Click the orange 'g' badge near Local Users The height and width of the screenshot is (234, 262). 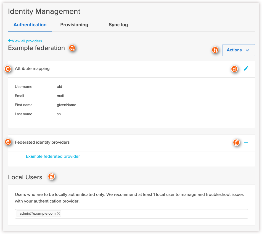(x=51, y=177)
